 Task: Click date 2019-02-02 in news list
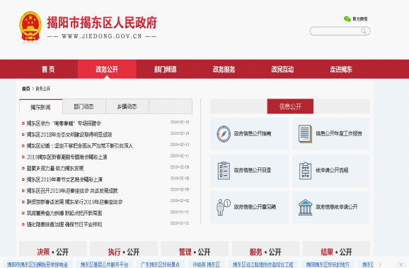180,201
